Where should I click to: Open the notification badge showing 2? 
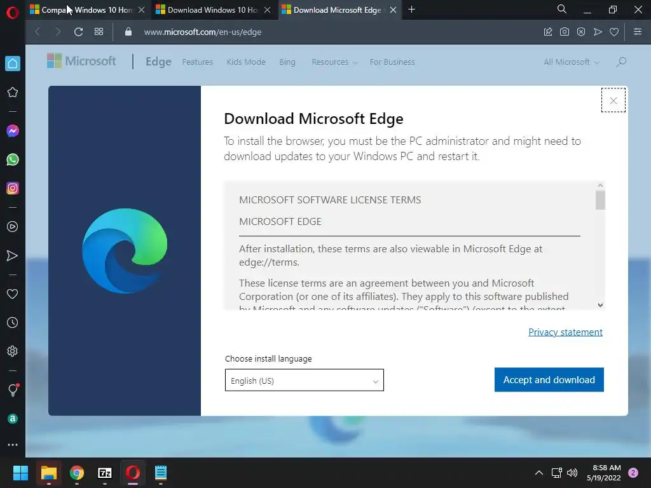[x=633, y=473]
